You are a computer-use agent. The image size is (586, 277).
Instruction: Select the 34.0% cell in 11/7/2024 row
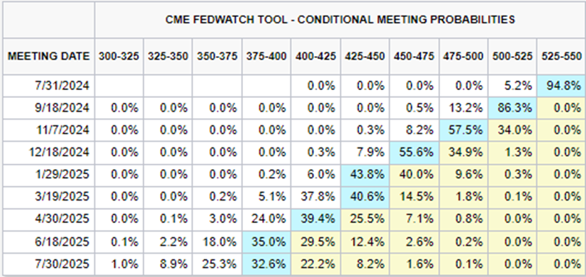(x=512, y=130)
